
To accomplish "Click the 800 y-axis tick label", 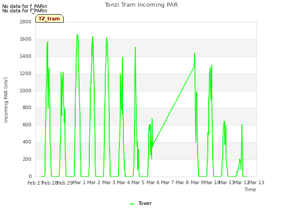I will point(27,108).
